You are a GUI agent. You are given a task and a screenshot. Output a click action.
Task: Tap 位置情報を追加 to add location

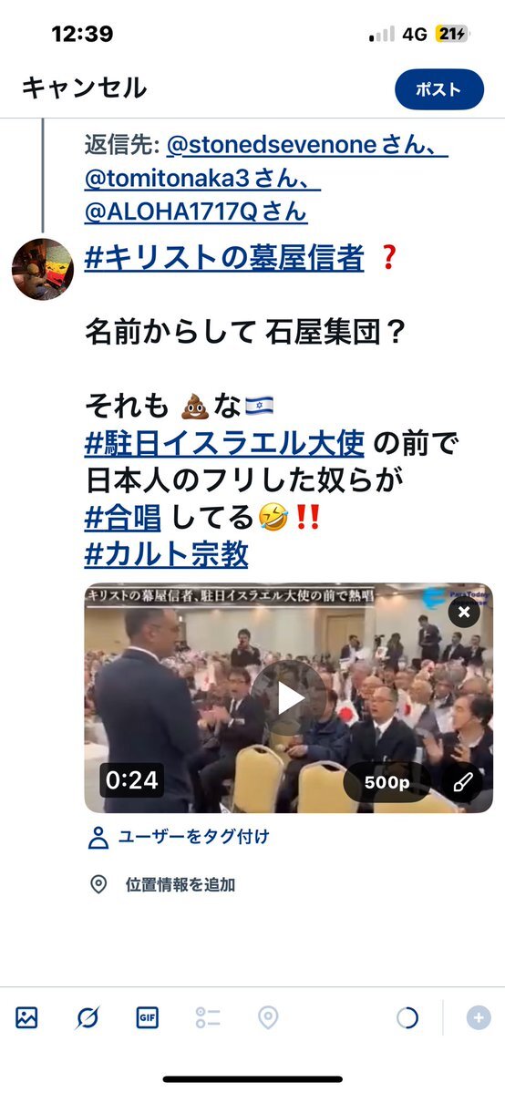163,885
